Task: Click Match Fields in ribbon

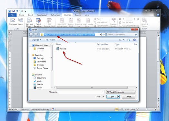Action: [100, 22]
